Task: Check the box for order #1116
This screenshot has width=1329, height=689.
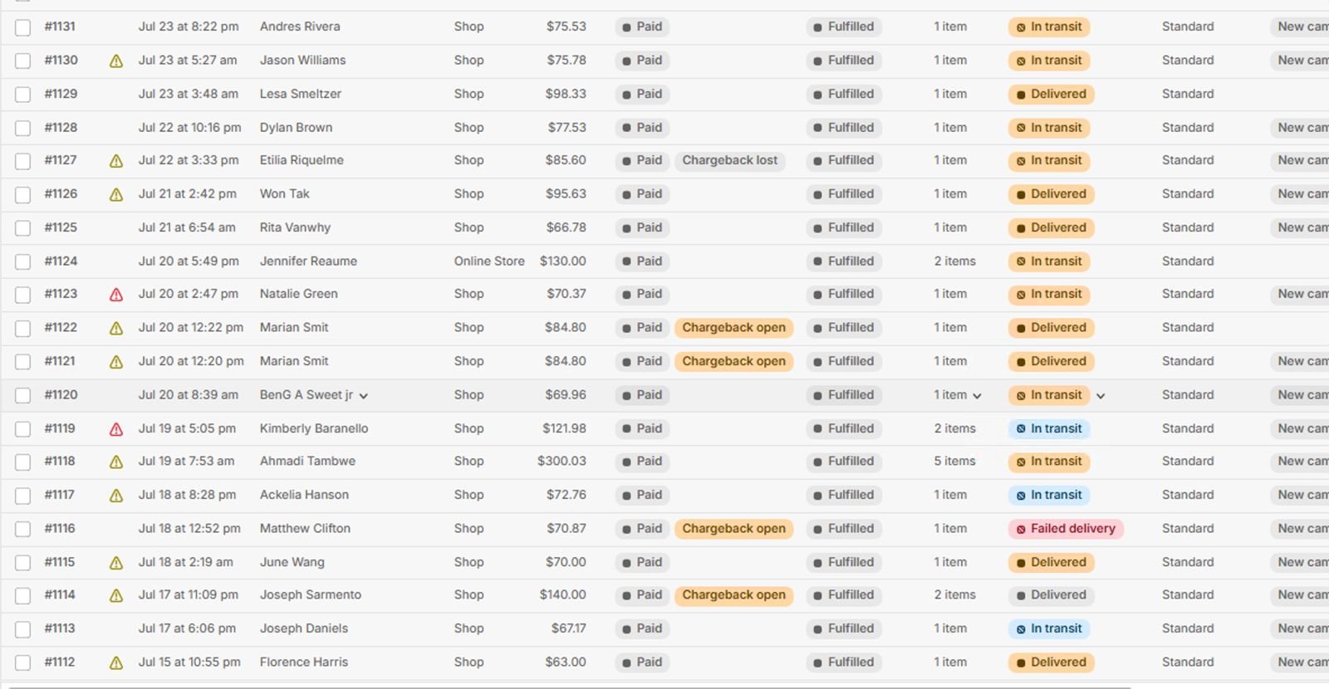Action: click(x=23, y=529)
